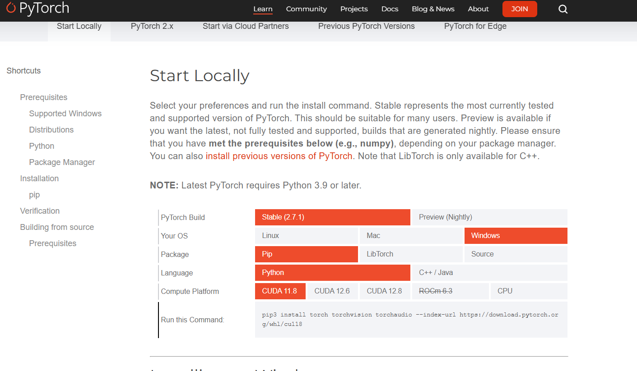The height and width of the screenshot is (371, 637).
Task: Go to Building from source shortcut
Action: click(57, 227)
